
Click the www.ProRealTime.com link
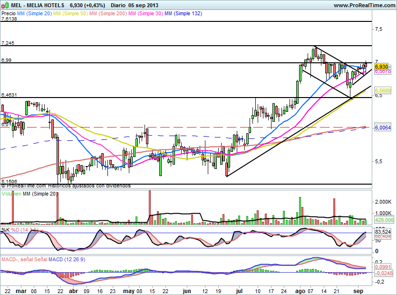pos(364,5)
